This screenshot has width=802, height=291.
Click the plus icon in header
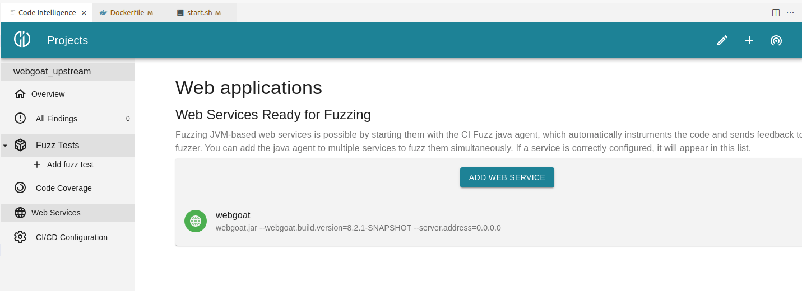click(749, 40)
